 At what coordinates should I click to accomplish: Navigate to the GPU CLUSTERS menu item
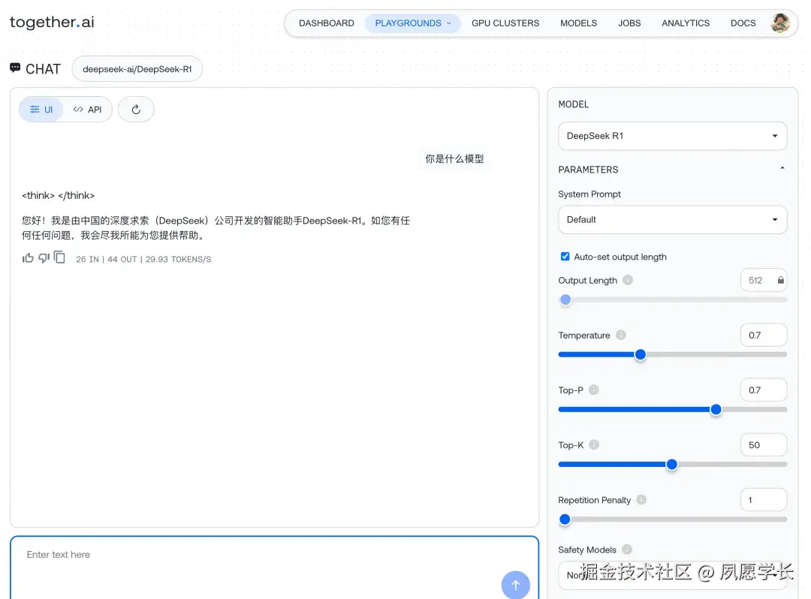(505, 23)
